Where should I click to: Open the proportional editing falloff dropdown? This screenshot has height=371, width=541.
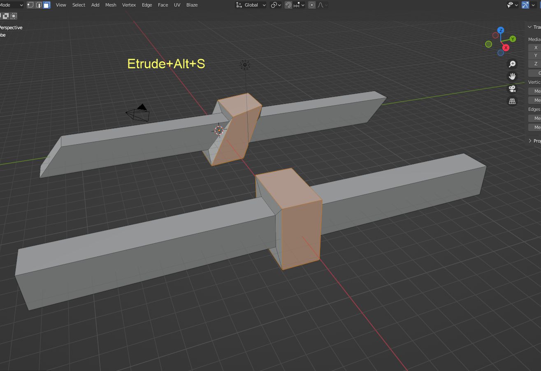[x=322, y=5]
